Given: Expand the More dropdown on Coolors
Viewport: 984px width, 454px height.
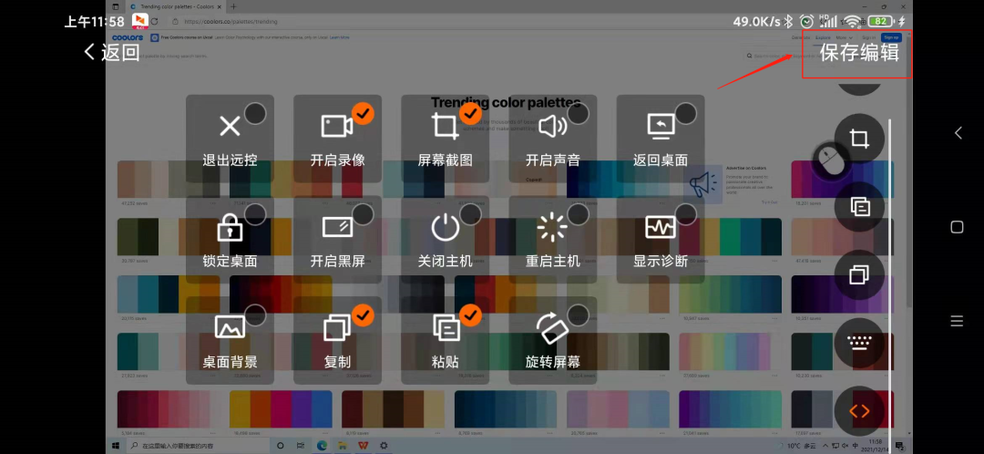Looking at the screenshot, I should tap(844, 37).
